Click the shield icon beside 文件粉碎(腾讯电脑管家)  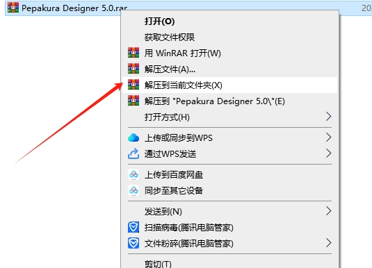134,243
